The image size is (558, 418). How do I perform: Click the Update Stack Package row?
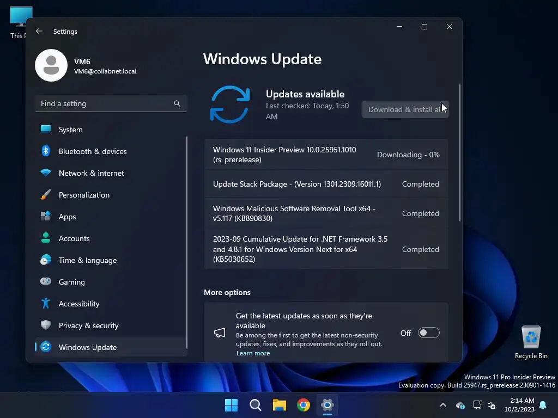pos(326,184)
